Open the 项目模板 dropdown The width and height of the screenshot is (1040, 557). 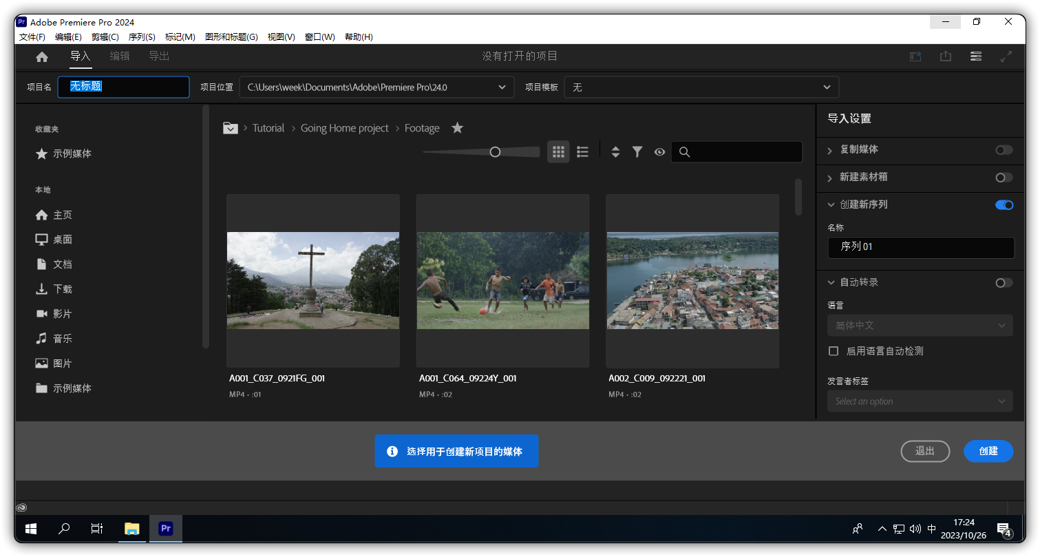click(701, 87)
